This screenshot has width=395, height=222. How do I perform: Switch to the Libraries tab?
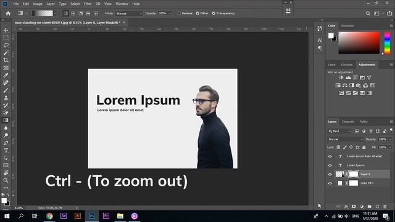coord(347,65)
